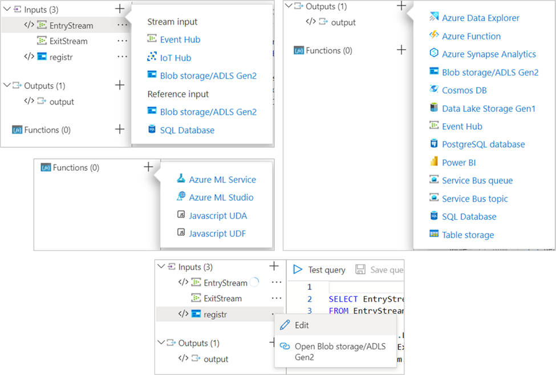The height and width of the screenshot is (375, 556).
Task: Click the Event Hub icon in the Stream input menu
Action: 152,38
